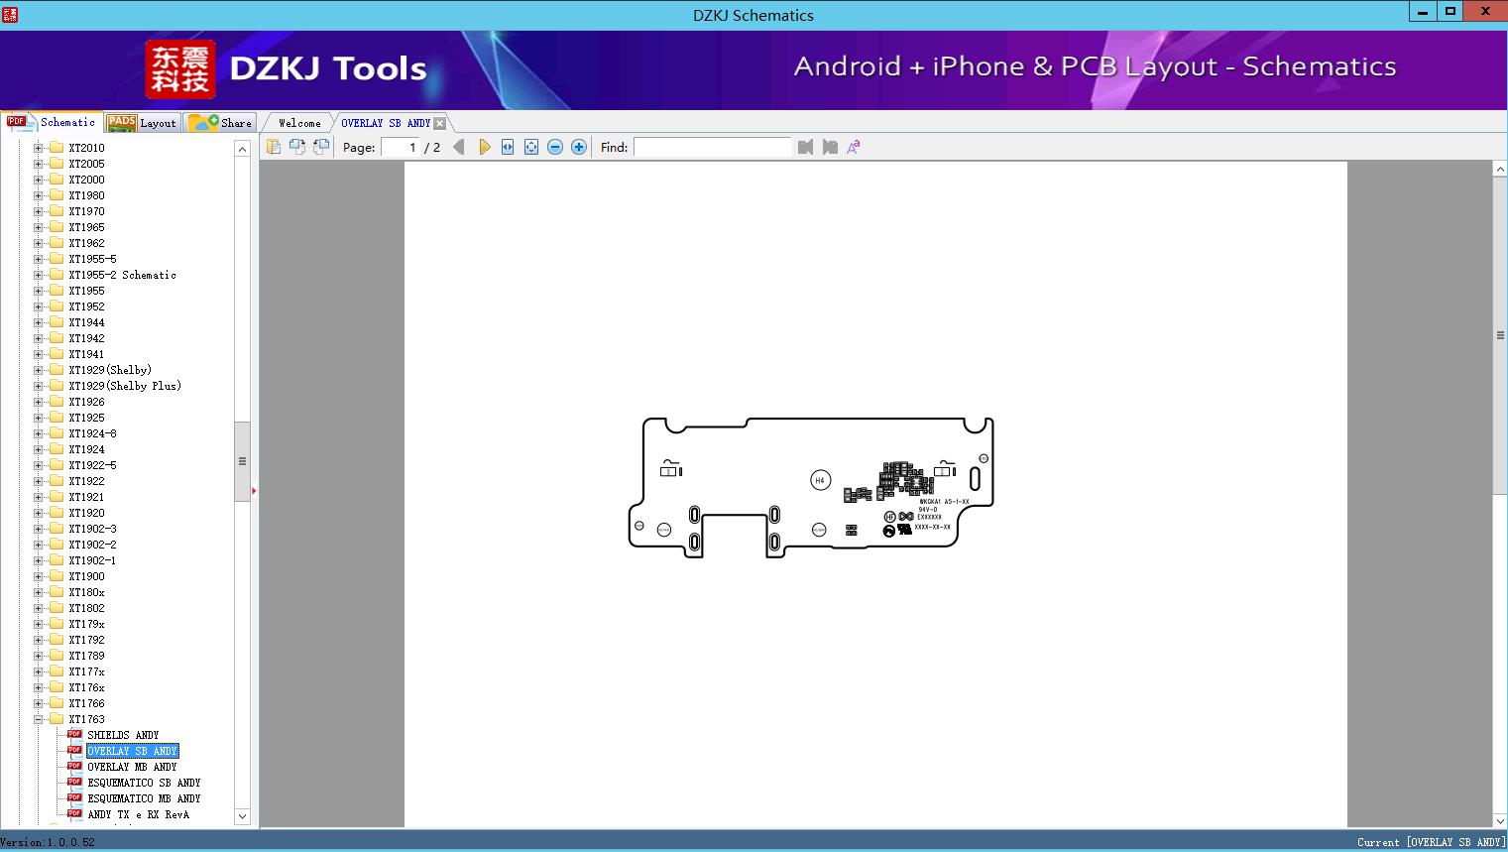Go to next page with yellow arrow
1508x852 pixels.
[484, 147]
